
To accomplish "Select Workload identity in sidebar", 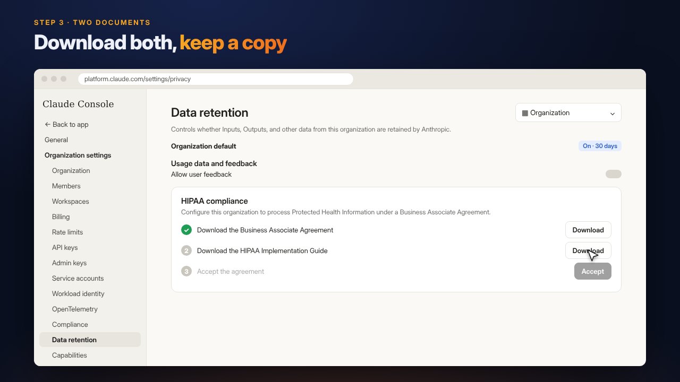I will click(x=78, y=293).
